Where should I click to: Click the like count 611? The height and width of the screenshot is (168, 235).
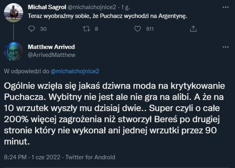click(150, 29)
